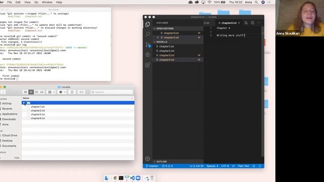324x182 pixels.
Task: Open the Run and Debug view
Action: (147, 55)
